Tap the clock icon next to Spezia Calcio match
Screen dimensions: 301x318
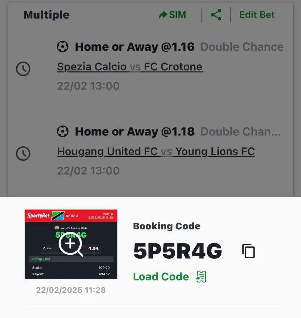click(x=23, y=69)
